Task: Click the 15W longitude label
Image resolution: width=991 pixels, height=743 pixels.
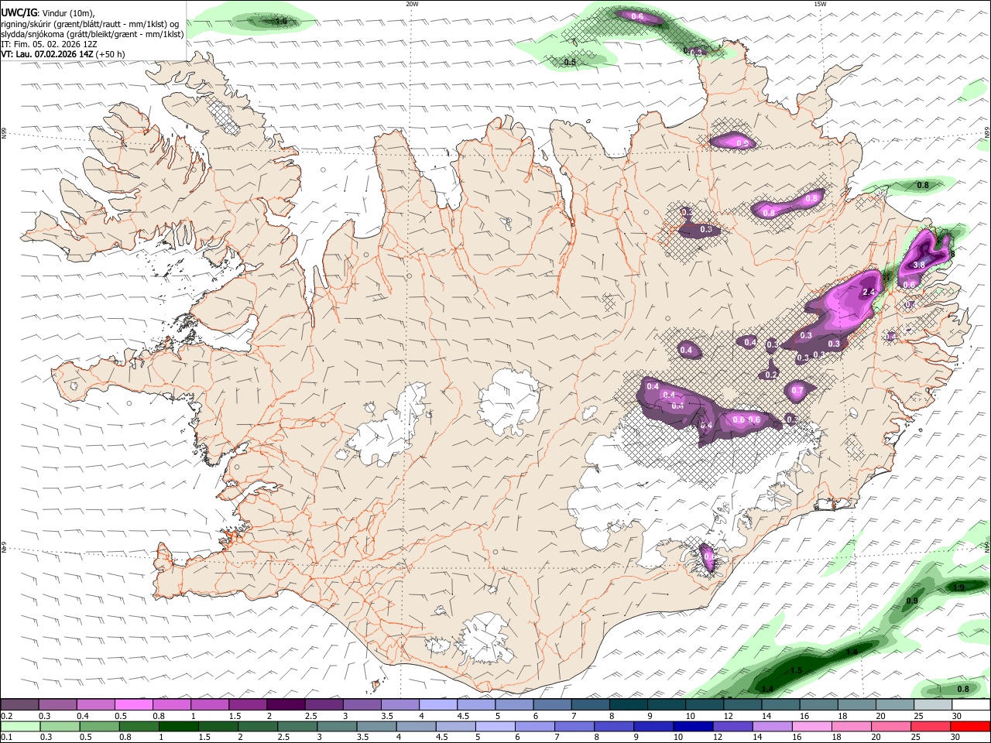Action: tap(820, 4)
